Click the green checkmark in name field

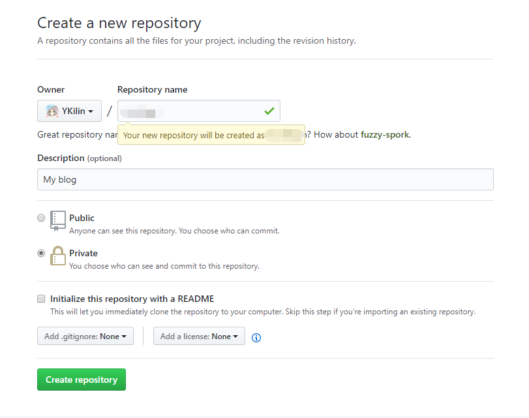(x=269, y=111)
